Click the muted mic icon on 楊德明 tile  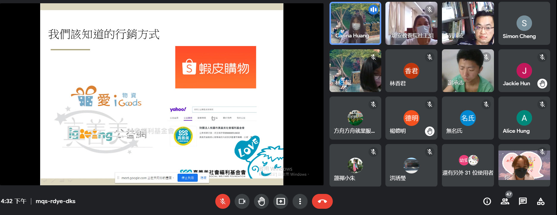point(430,104)
